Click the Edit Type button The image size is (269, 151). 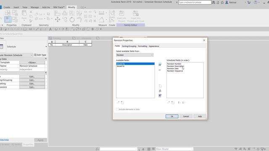click(x=40, y=55)
